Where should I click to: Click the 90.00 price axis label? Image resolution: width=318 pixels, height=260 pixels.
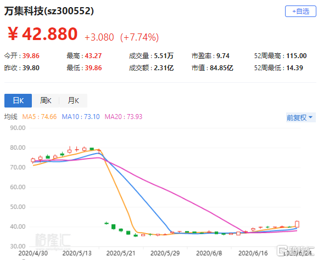click(18, 128)
